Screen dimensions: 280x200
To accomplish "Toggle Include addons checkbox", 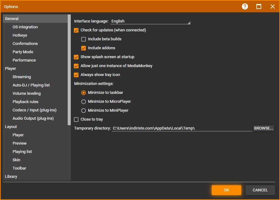I will 84,48.
